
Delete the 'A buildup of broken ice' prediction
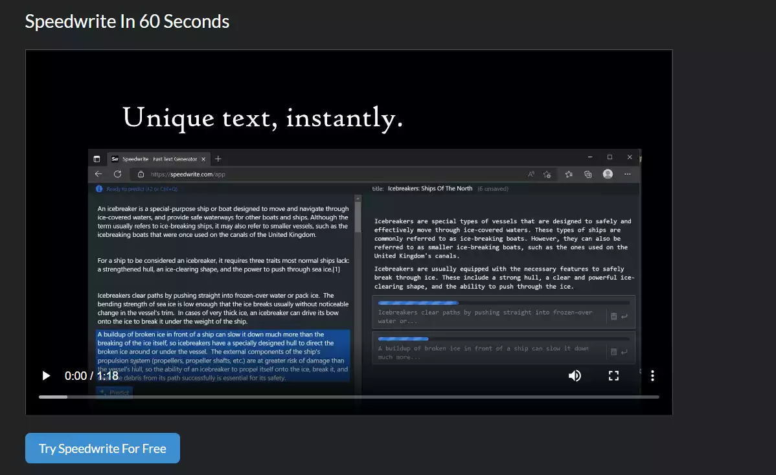pos(613,352)
